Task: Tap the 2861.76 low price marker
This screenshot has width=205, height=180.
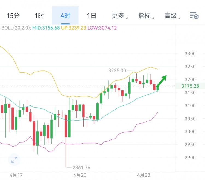Action: [x=81, y=167]
